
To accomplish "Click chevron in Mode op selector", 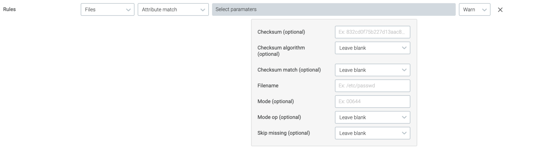I will (404, 117).
